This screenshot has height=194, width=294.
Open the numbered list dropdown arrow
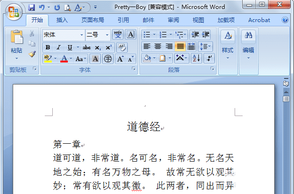coord(171,34)
